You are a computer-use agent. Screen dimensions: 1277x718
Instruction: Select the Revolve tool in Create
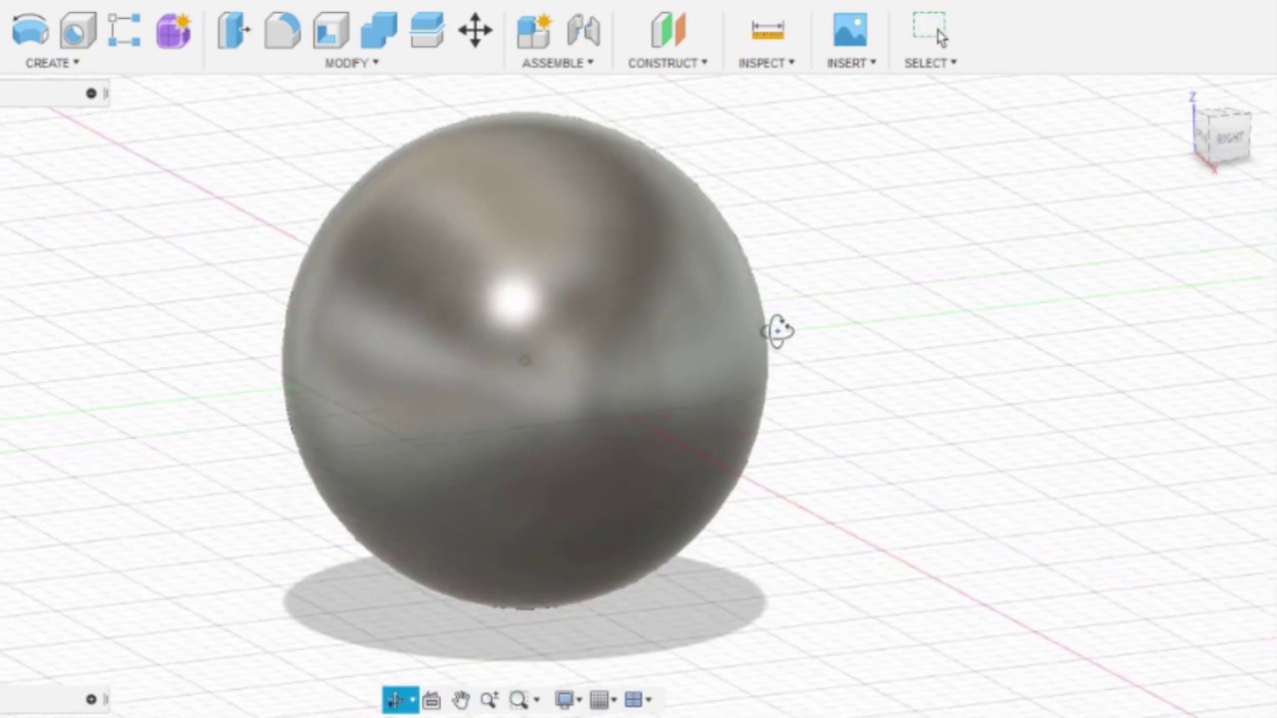click(30, 31)
